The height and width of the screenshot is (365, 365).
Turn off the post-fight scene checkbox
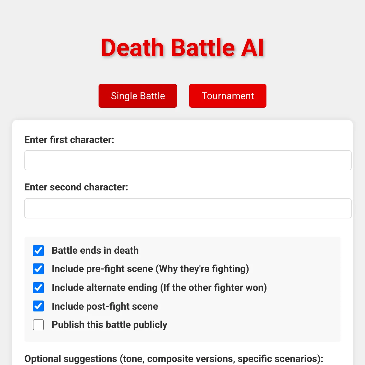coord(38,306)
